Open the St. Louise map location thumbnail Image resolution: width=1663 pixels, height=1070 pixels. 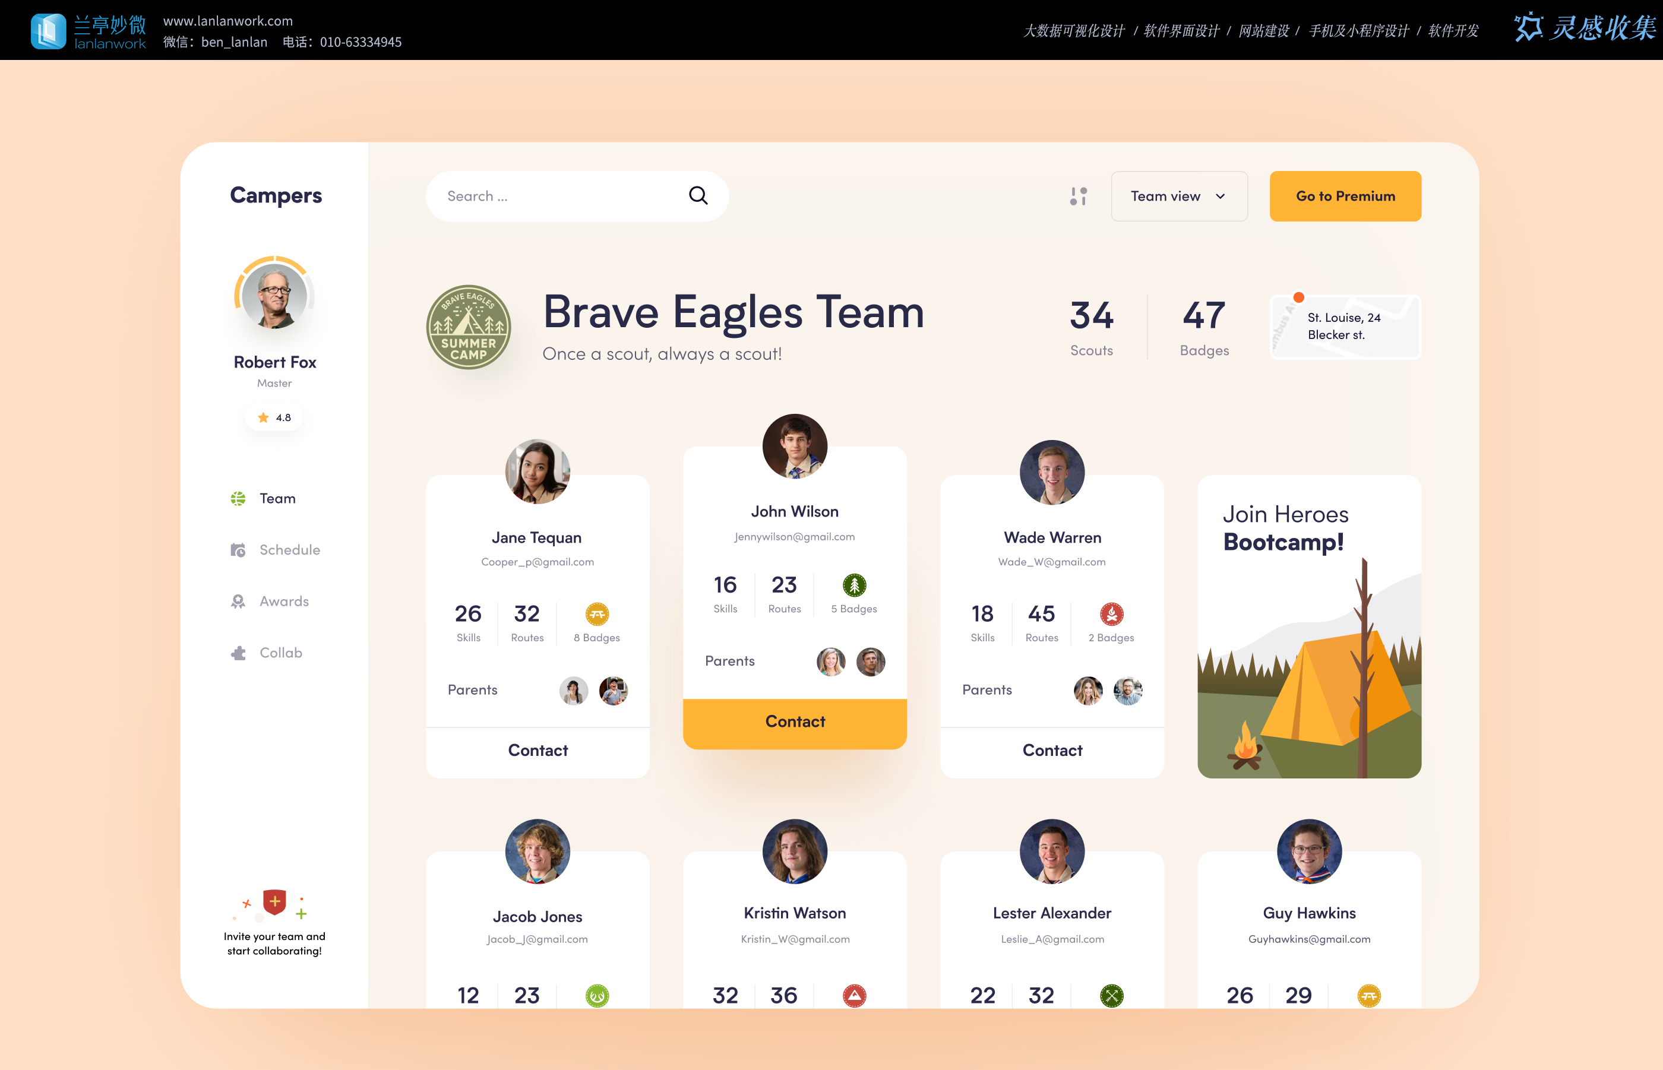pos(1345,327)
